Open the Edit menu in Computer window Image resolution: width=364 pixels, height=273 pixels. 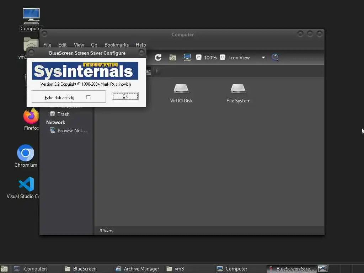(62, 45)
